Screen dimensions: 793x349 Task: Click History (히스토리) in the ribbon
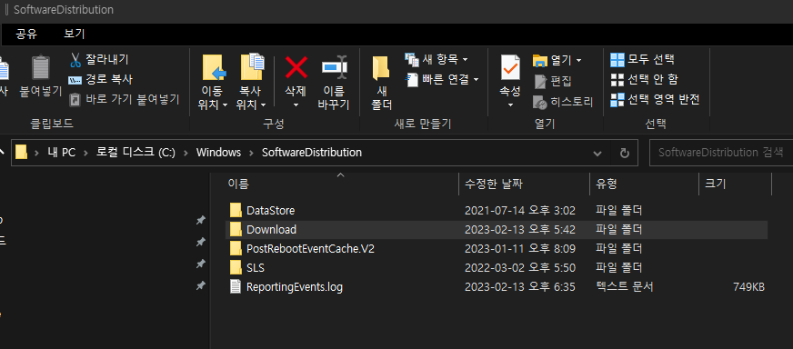click(563, 102)
